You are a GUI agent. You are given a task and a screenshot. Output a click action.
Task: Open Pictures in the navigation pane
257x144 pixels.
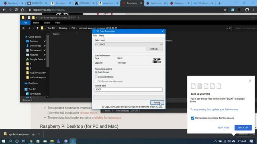tap(34, 55)
